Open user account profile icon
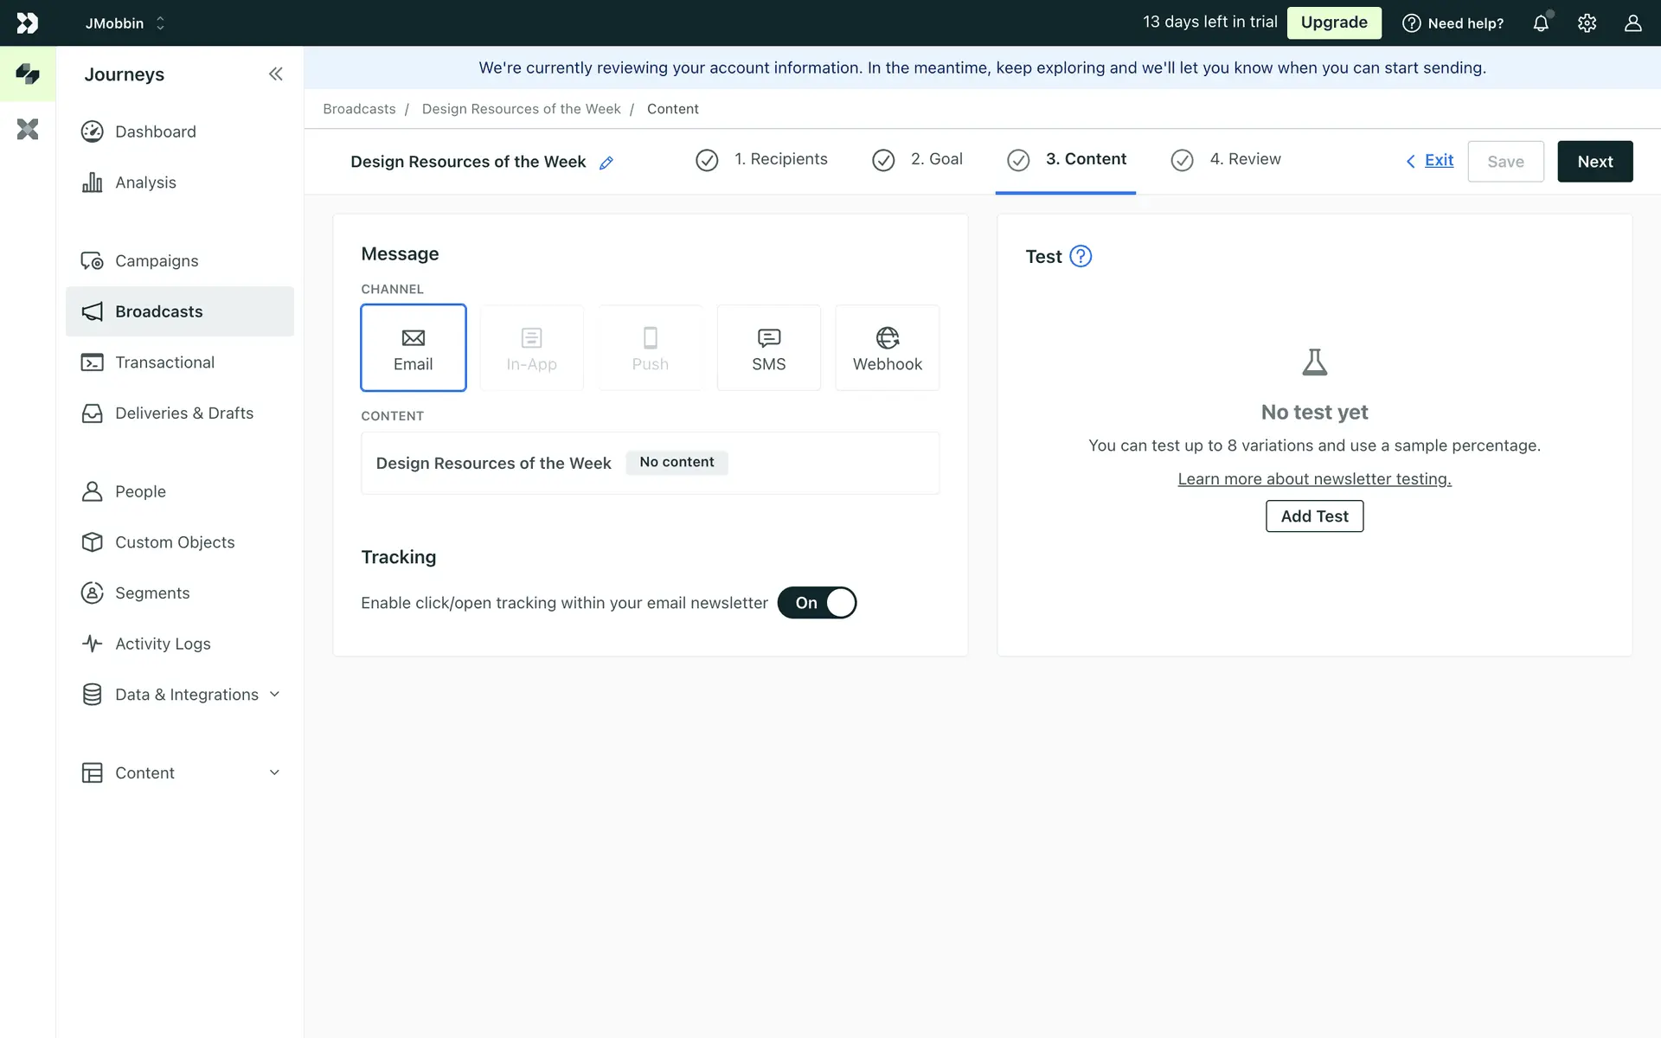This screenshot has width=1661, height=1038. pos(1632,23)
